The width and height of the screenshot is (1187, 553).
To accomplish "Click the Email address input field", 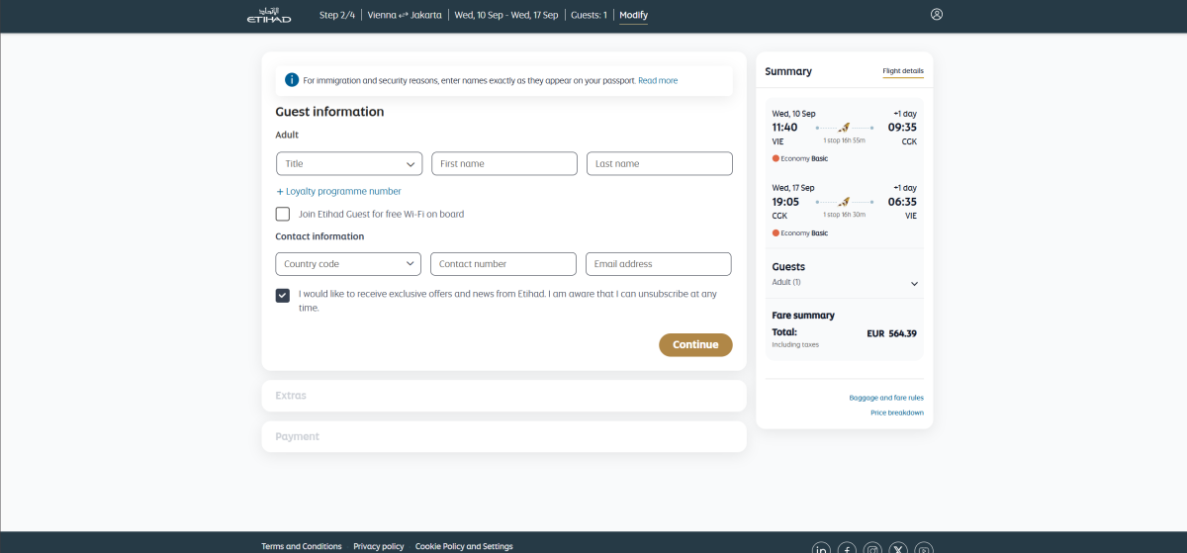I will tap(658, 264).
